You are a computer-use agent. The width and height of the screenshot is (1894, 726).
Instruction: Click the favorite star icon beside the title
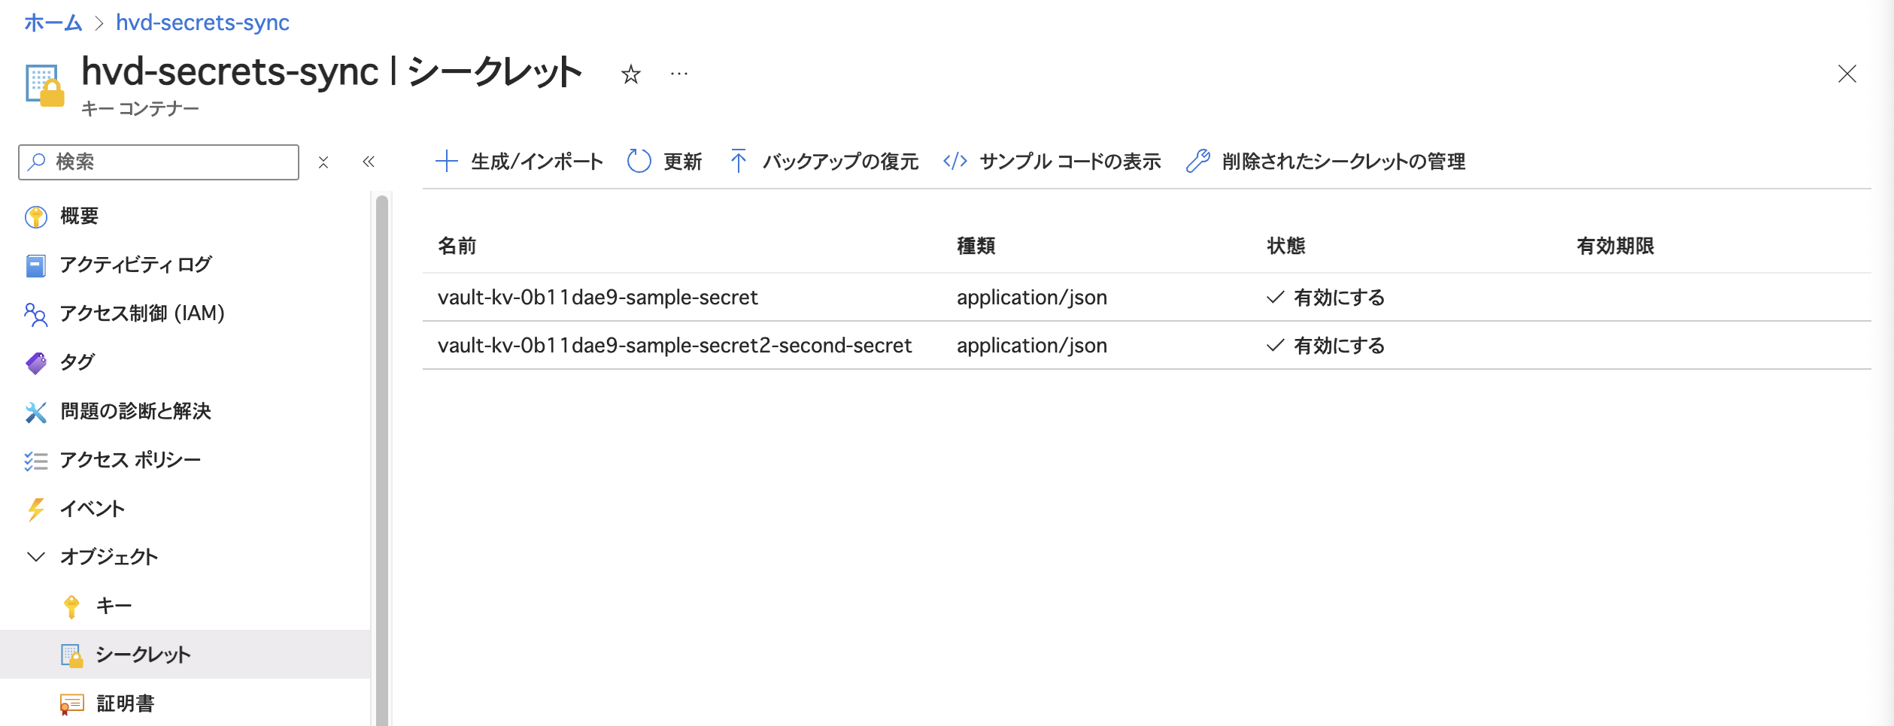tap(630, 74)
